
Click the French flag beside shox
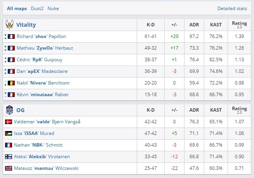coord(11,36)
